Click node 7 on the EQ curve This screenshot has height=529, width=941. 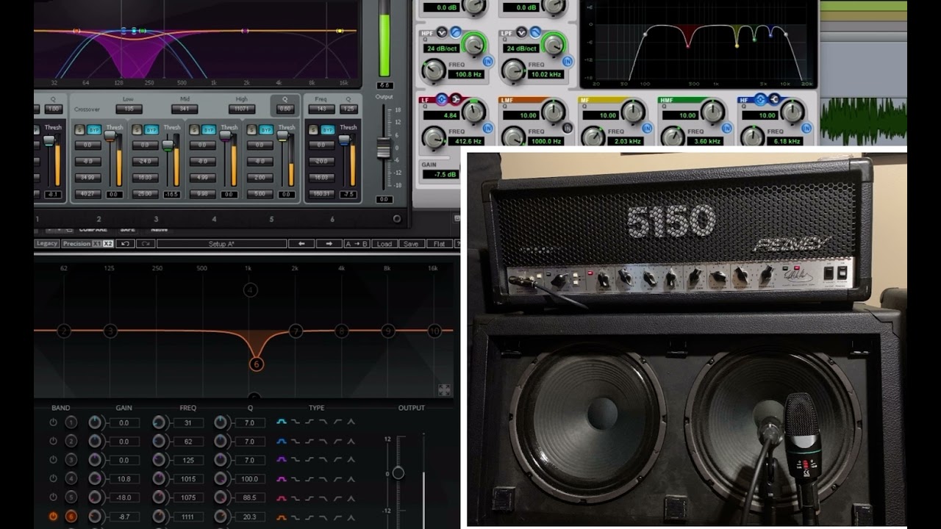pos(296,331)
